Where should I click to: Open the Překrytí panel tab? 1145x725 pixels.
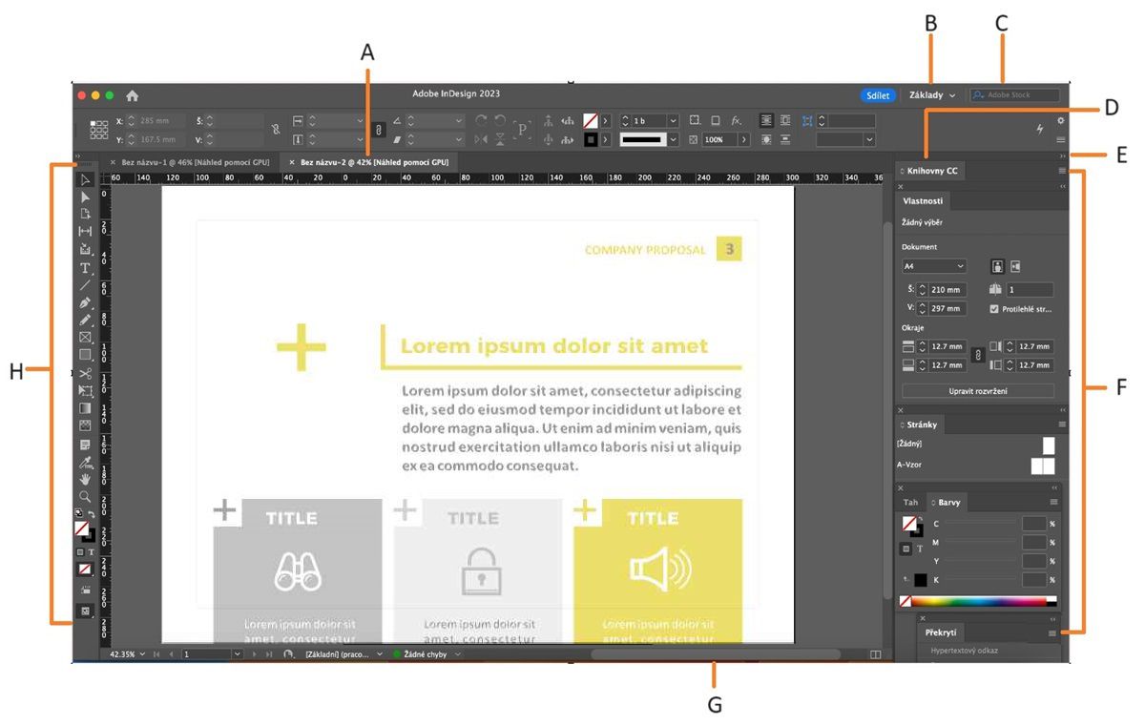[942, 632]
